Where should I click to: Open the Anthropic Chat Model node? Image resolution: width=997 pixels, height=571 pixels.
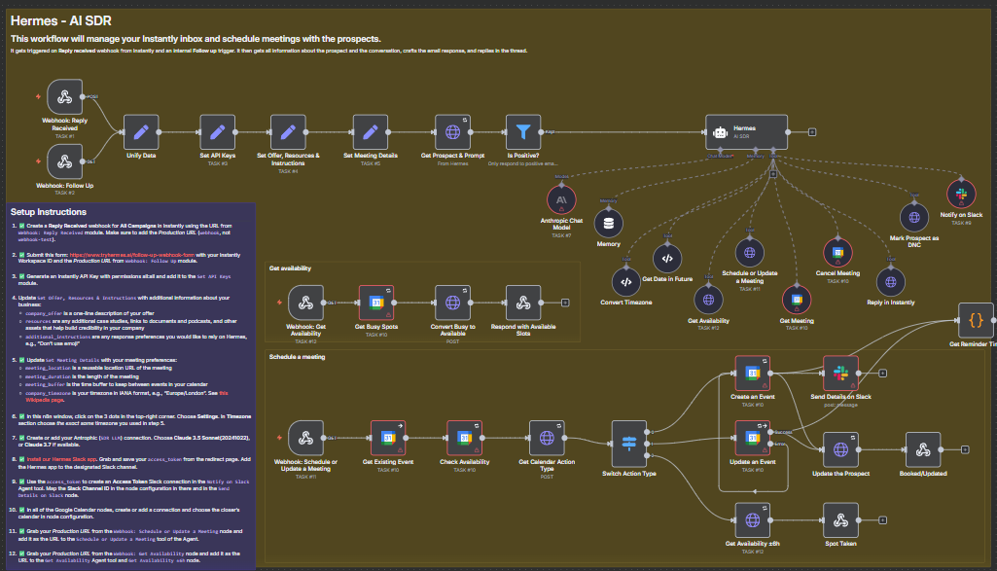(561, 198)
